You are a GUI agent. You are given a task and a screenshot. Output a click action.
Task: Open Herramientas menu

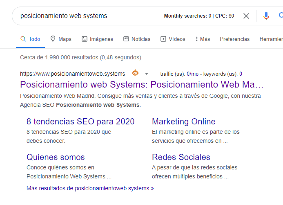[x=271, y=39]
